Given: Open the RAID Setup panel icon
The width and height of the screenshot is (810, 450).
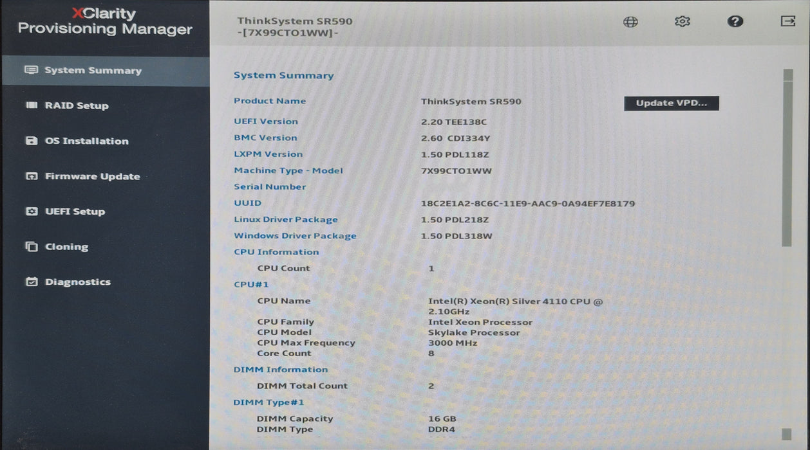Looking at the screenshot, I should coord(32,105).
